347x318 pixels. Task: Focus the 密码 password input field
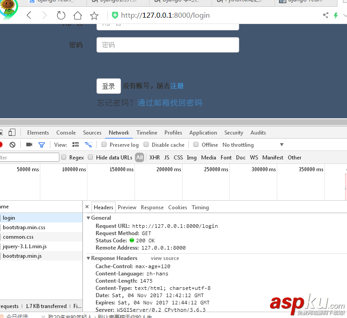click(168, 45)
